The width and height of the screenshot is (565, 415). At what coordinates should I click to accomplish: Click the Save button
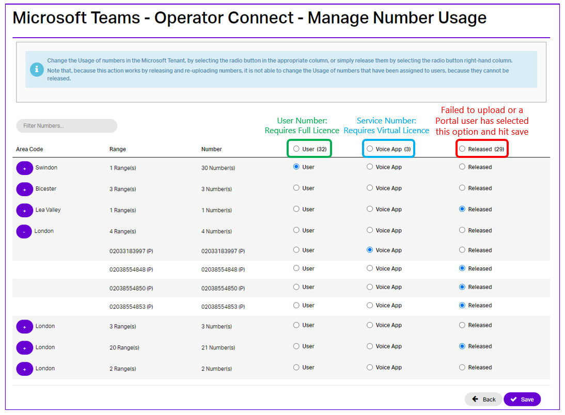point(522,400)
